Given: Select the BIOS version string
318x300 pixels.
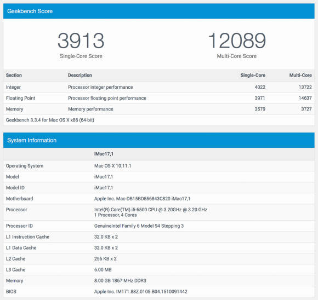Looking at the screenshot, I should [x=140, y=291].
